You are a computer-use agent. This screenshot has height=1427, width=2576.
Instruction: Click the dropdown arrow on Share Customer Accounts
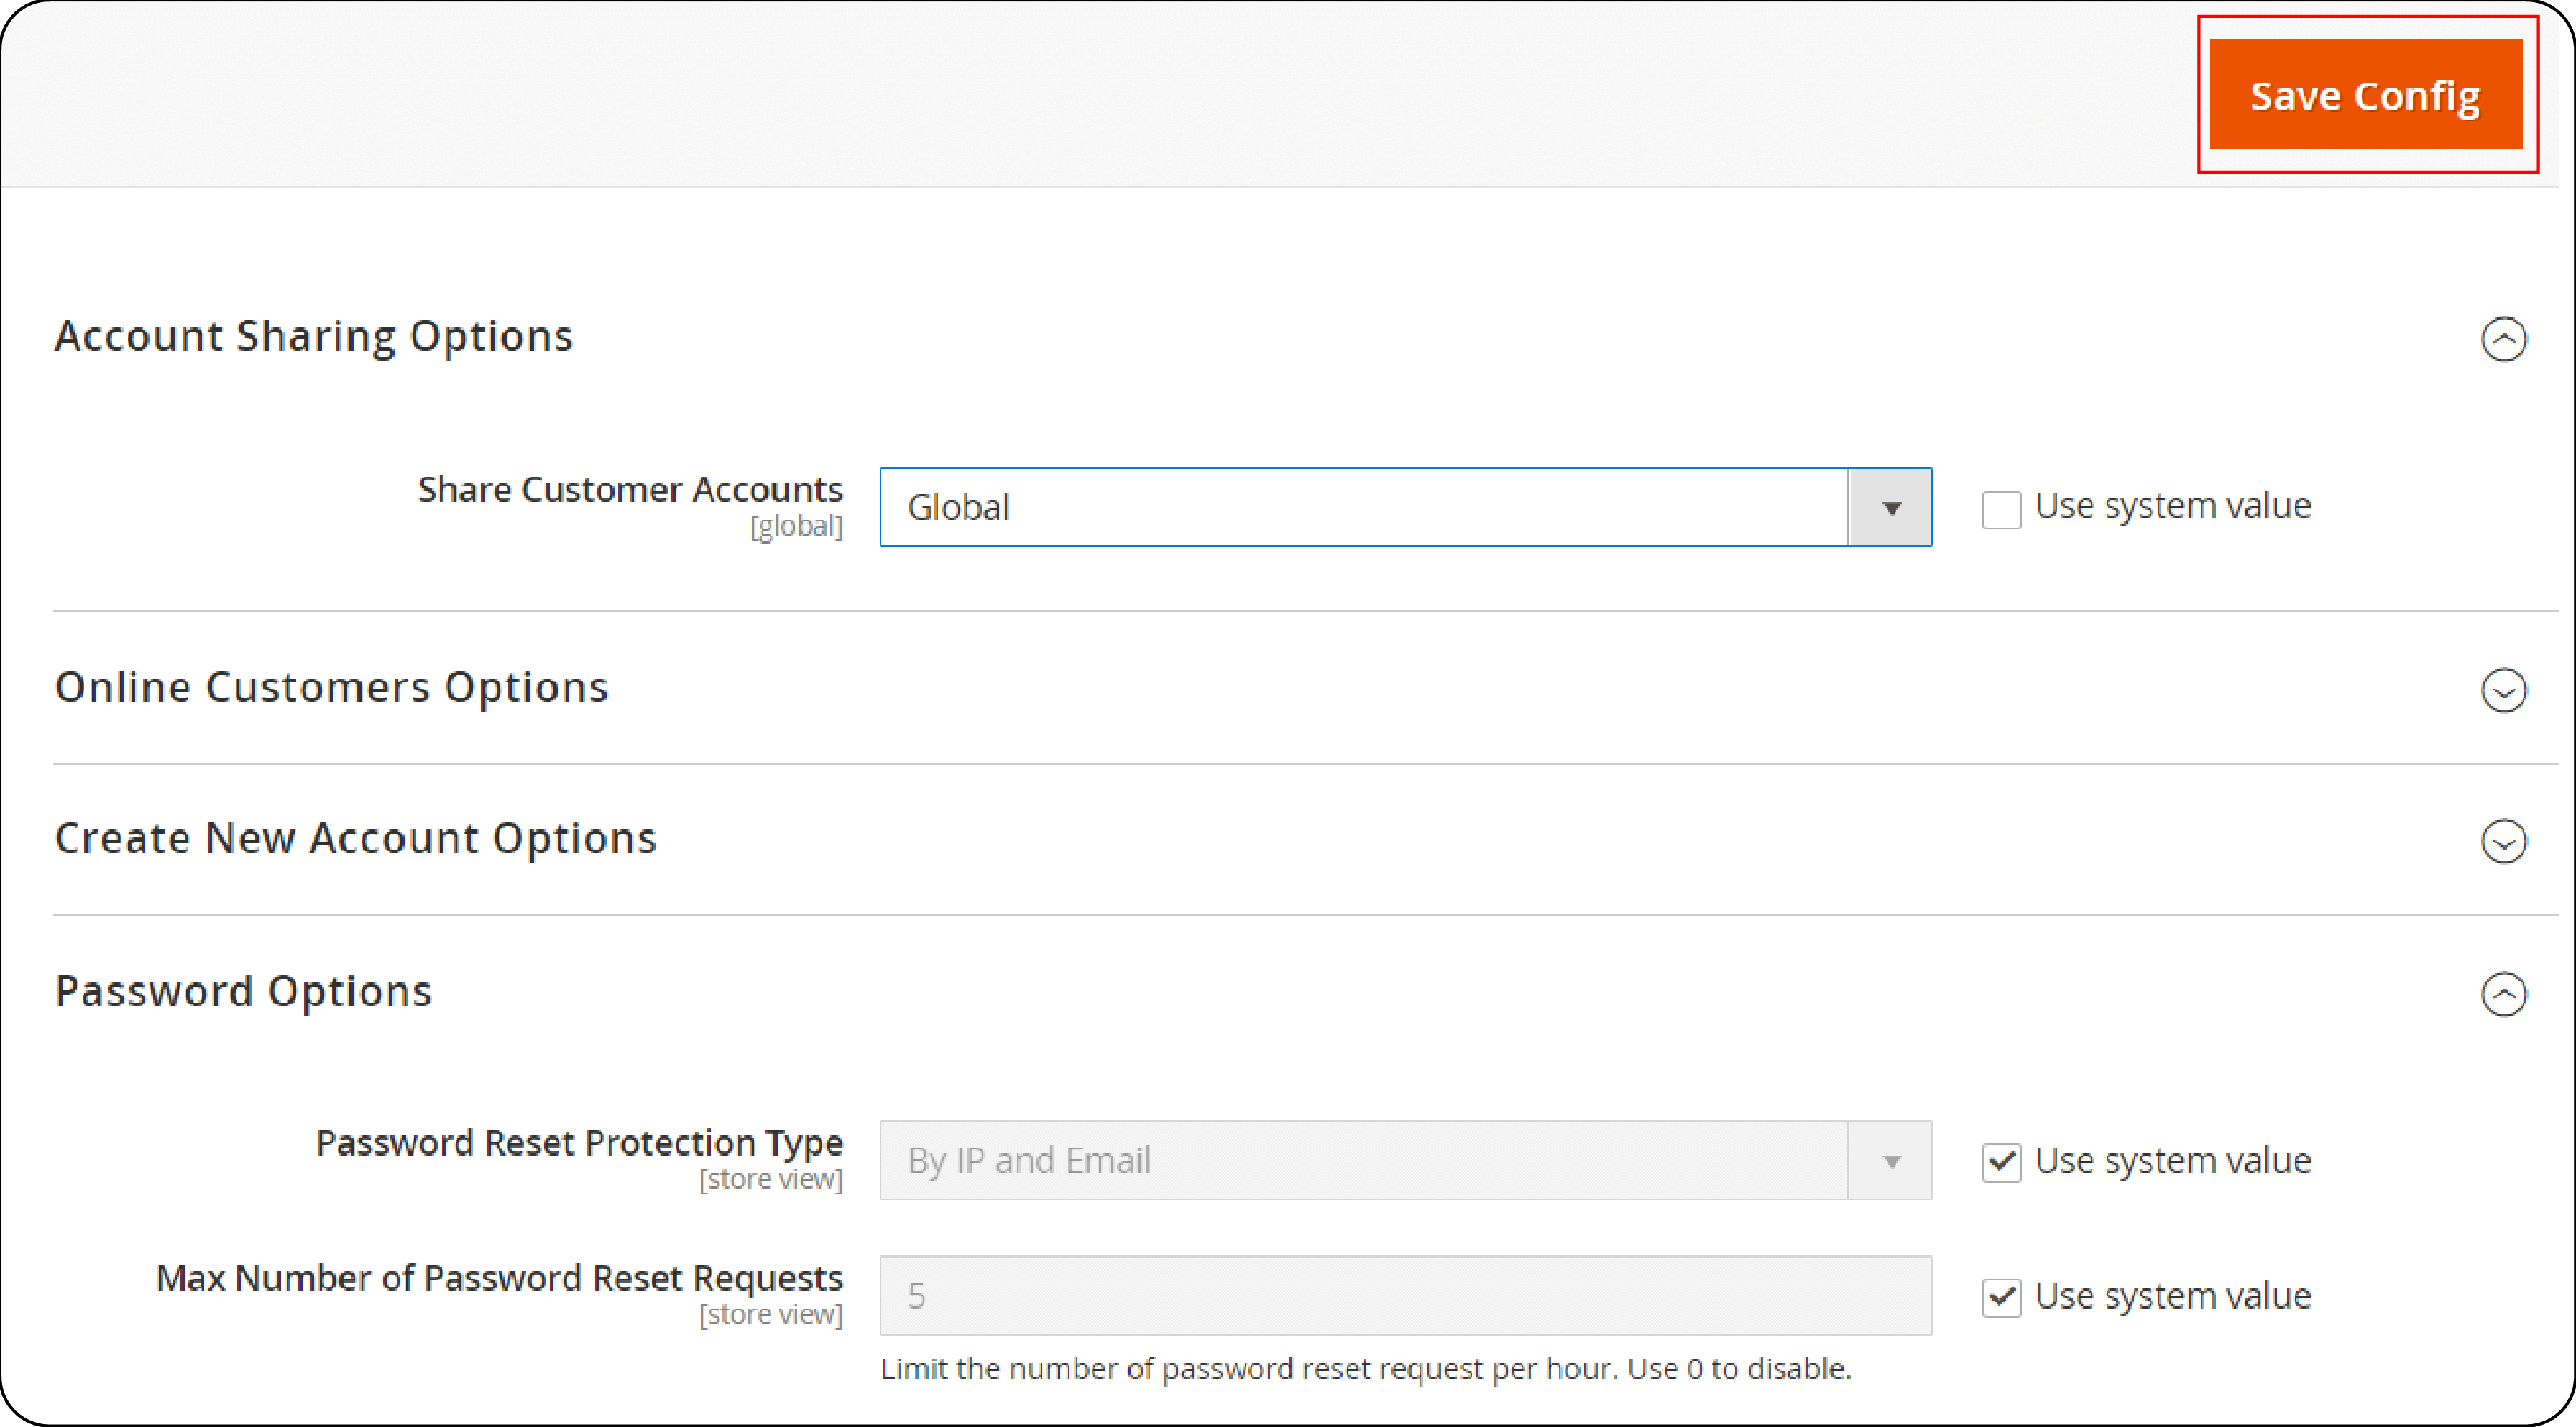(x=1890, y=506)
